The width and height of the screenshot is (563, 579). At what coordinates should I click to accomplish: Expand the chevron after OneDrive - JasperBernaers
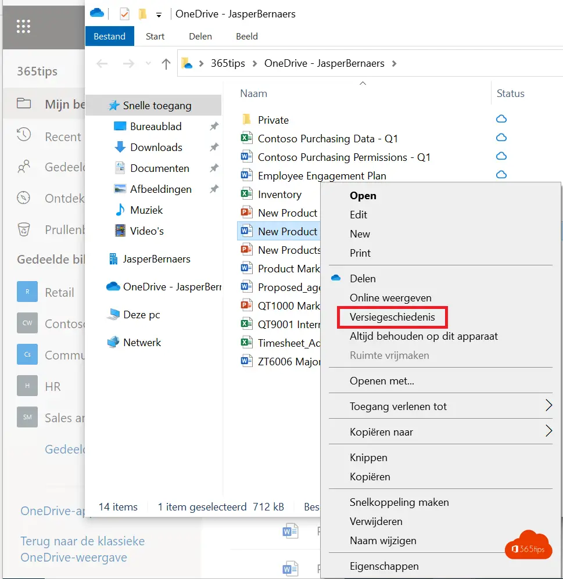pyautogui.click(x=394, y=63)
